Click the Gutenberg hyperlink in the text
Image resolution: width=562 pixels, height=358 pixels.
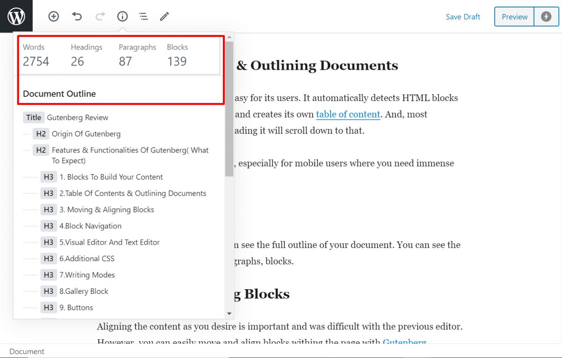tap(404, 342)
